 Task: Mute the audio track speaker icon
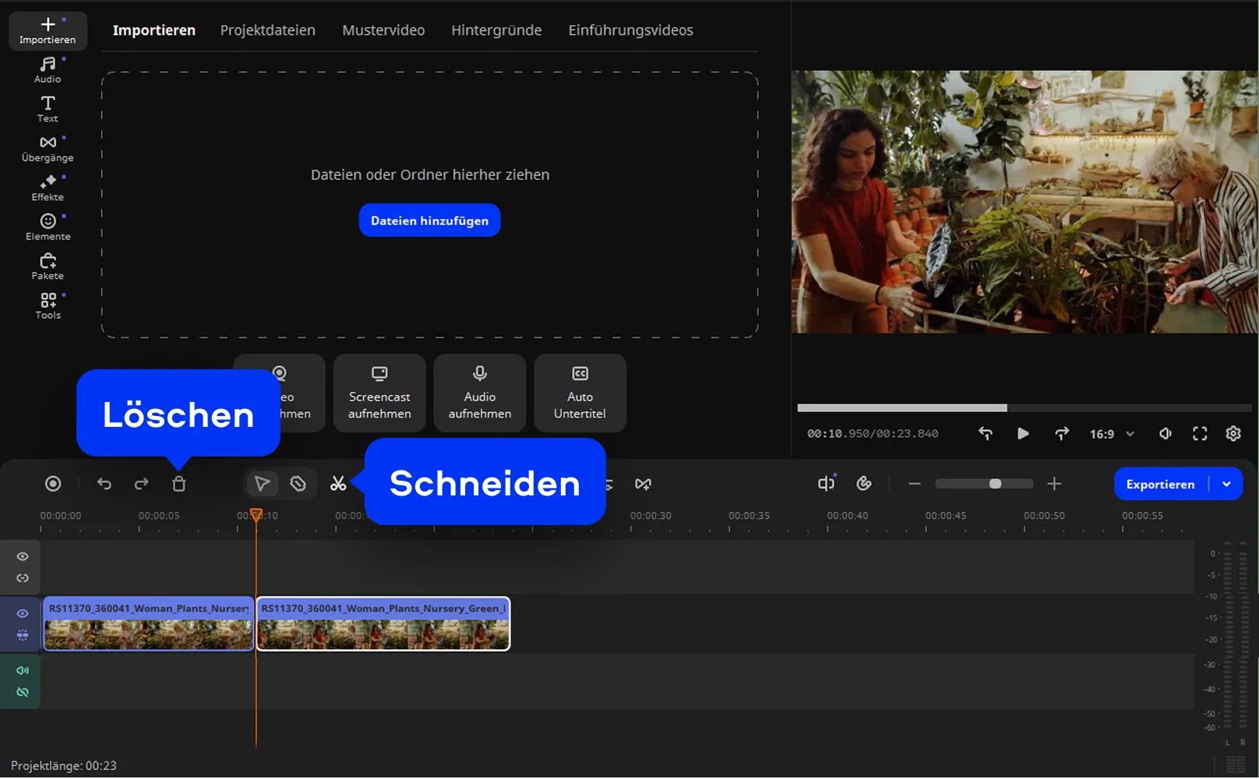23,671
